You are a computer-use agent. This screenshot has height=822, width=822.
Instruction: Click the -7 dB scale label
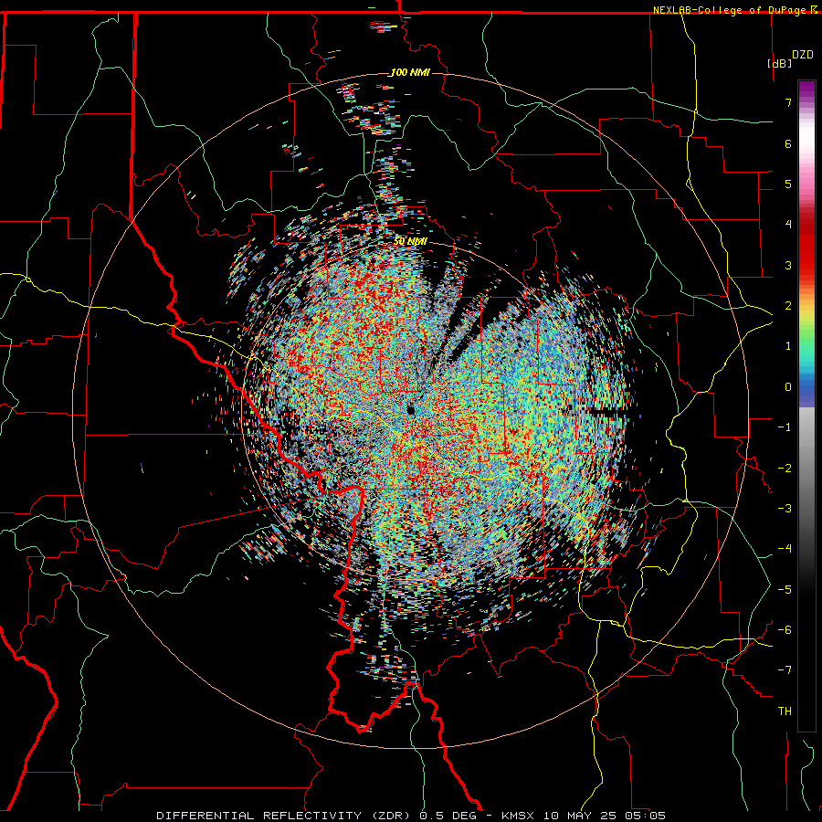tap(785, 670)
